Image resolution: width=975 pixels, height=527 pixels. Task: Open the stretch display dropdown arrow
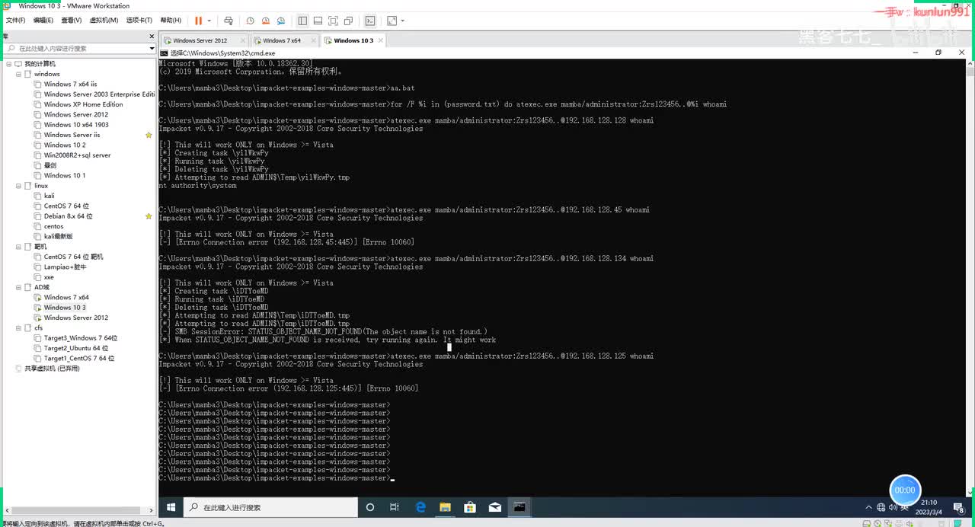pos(402,21)
